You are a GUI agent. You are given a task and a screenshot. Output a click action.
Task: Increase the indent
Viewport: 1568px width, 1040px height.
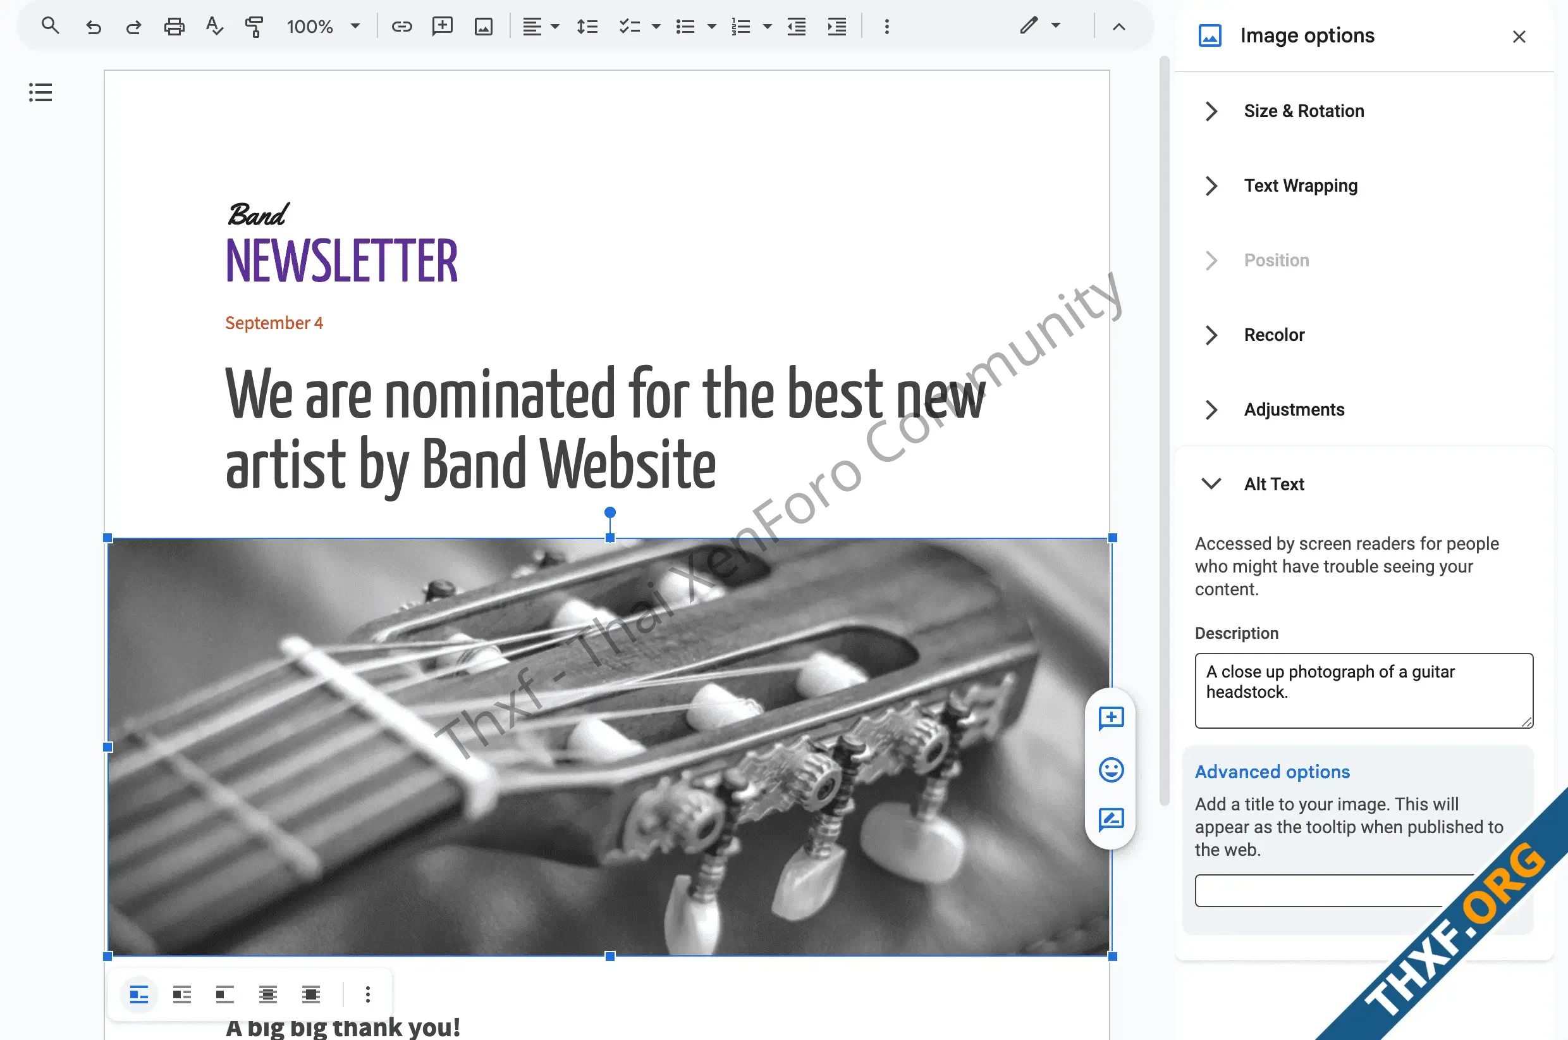click(837, 27)
